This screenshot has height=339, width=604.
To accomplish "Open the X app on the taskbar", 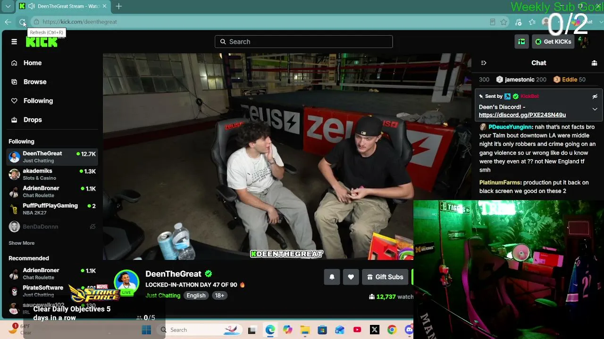I will click(375, 330).
